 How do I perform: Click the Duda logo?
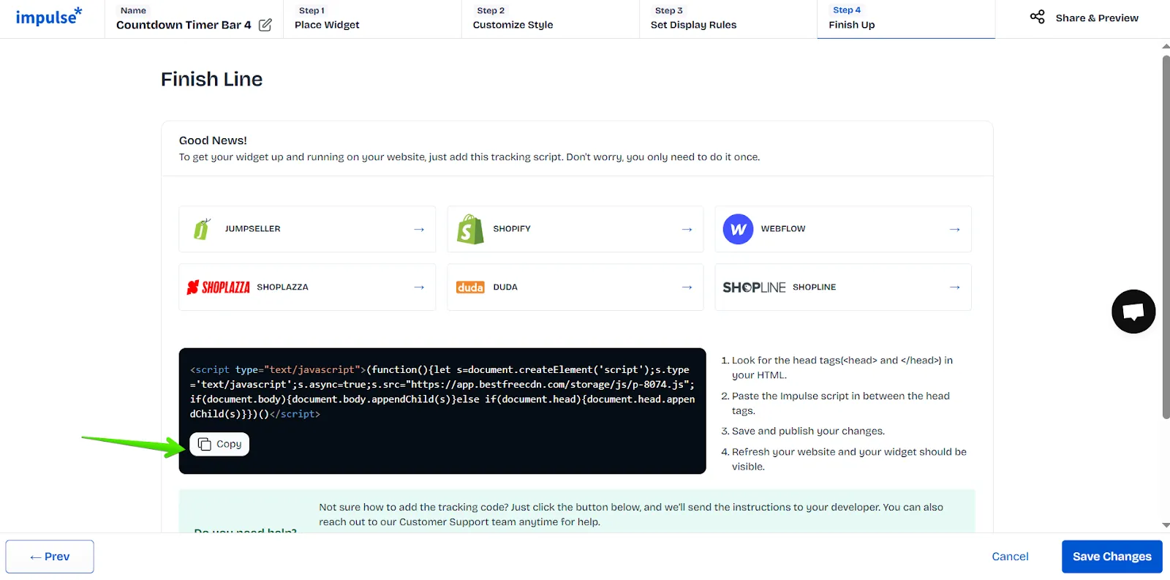pyautogui.click(x=470, y=287)
